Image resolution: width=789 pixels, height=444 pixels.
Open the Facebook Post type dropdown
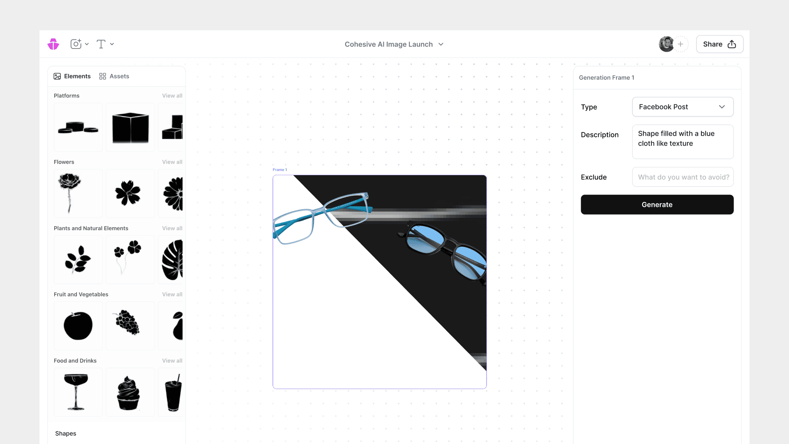coord(683,107)
